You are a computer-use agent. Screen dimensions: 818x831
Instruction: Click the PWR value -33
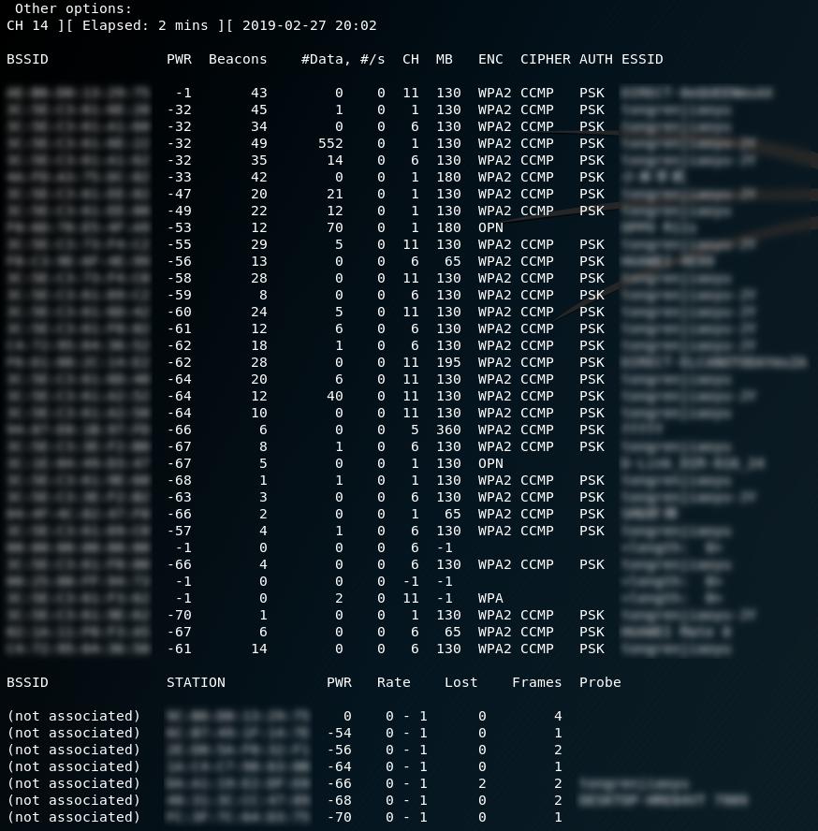179,178
